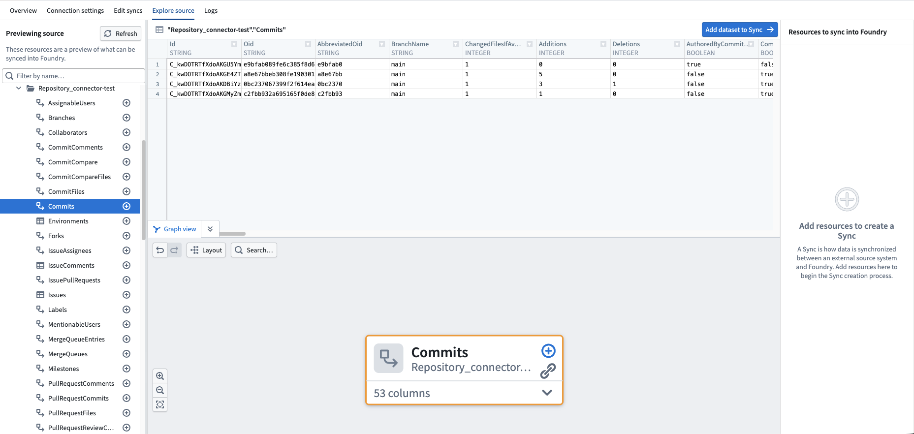
Task: Click blue plus on Commits node
Action: pos(548,351)
